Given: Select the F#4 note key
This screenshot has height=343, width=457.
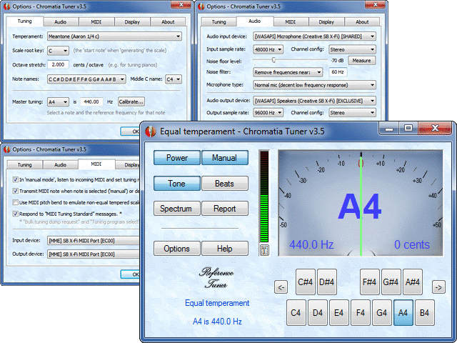Looking at the screenshot, I should coord(370,282).
